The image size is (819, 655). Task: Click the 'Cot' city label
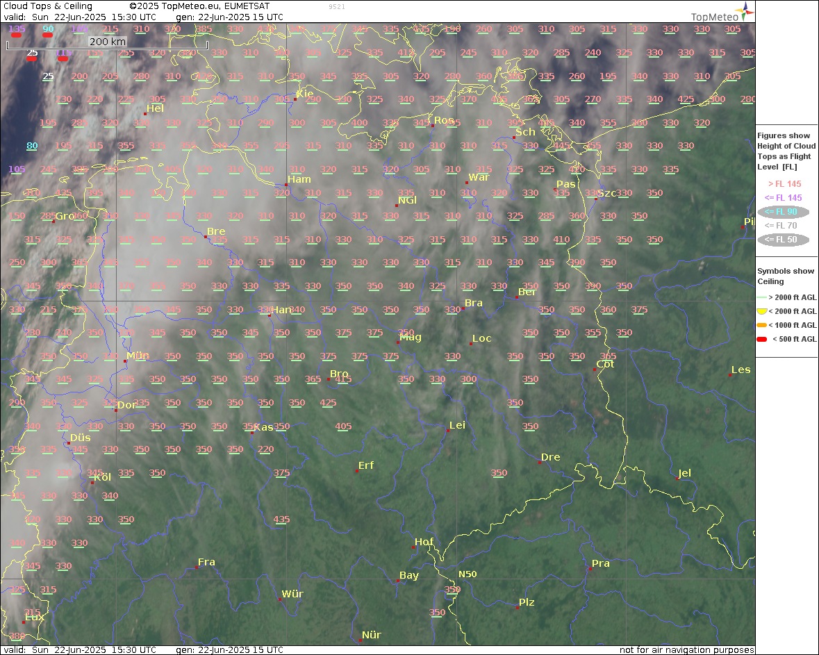coord(605,364)
